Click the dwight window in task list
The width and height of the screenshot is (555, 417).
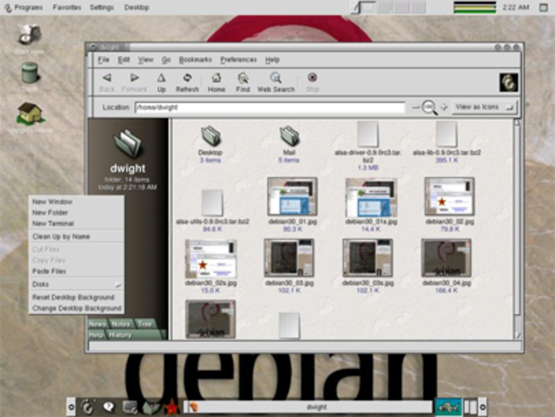(x=308, y=407)
